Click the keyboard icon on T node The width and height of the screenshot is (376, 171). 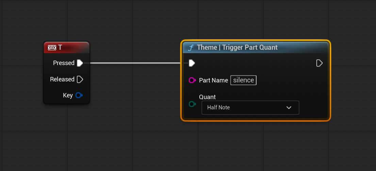52,48
